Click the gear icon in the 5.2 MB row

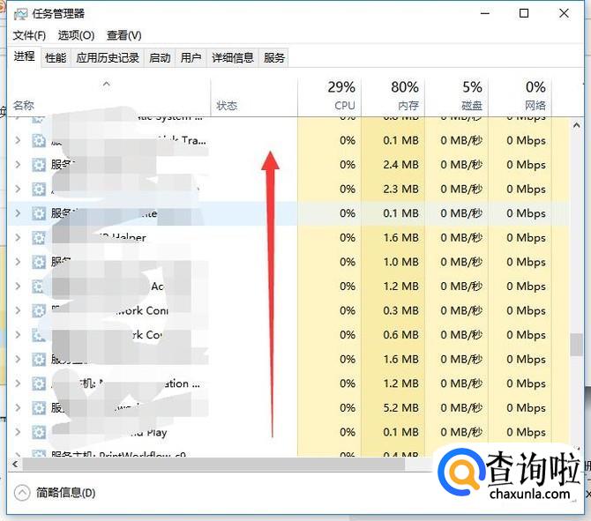pos(39,408)
